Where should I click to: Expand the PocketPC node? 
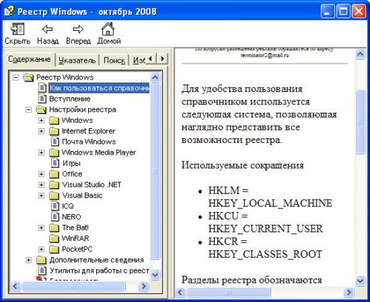coord(41,249)
